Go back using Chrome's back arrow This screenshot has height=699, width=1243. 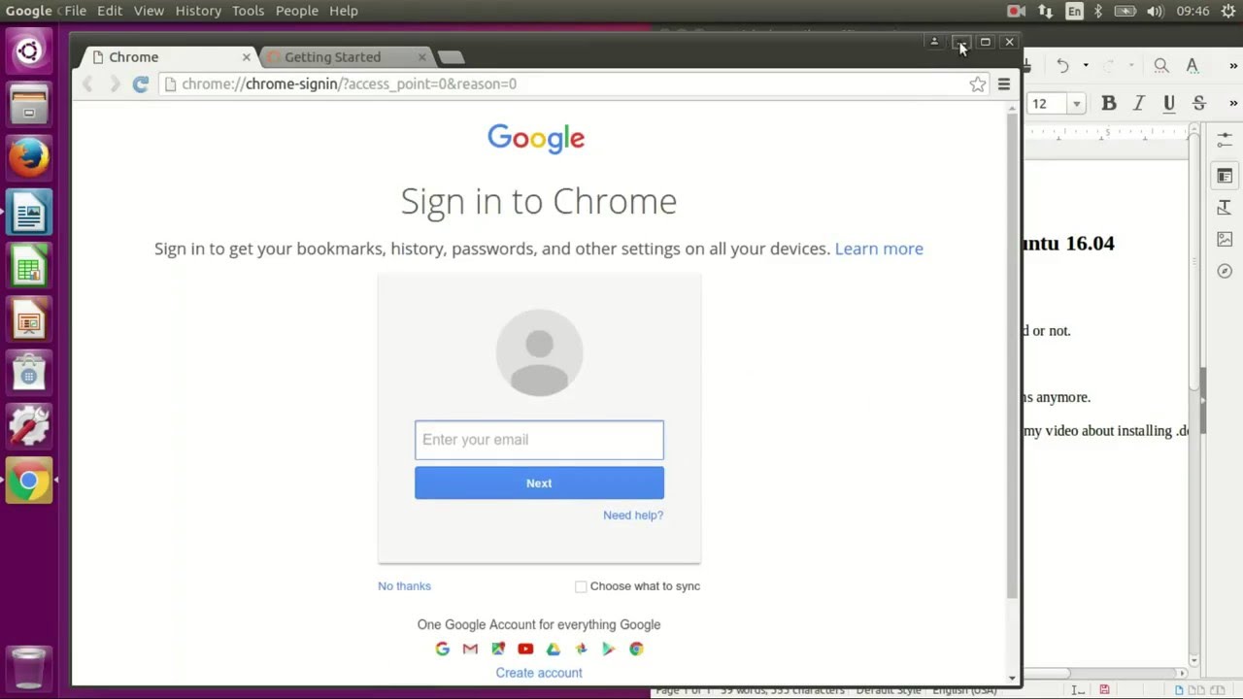[x=87, y=84]
